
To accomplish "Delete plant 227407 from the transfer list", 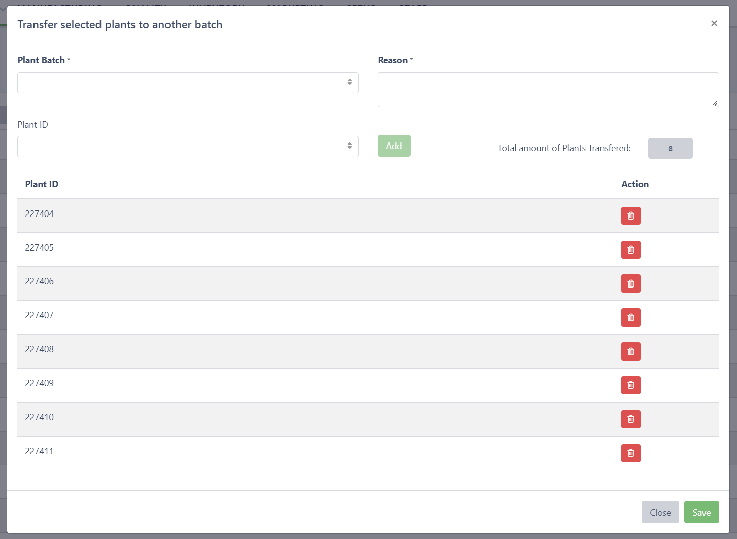I will pyautogui.click(x=630, y=317).
